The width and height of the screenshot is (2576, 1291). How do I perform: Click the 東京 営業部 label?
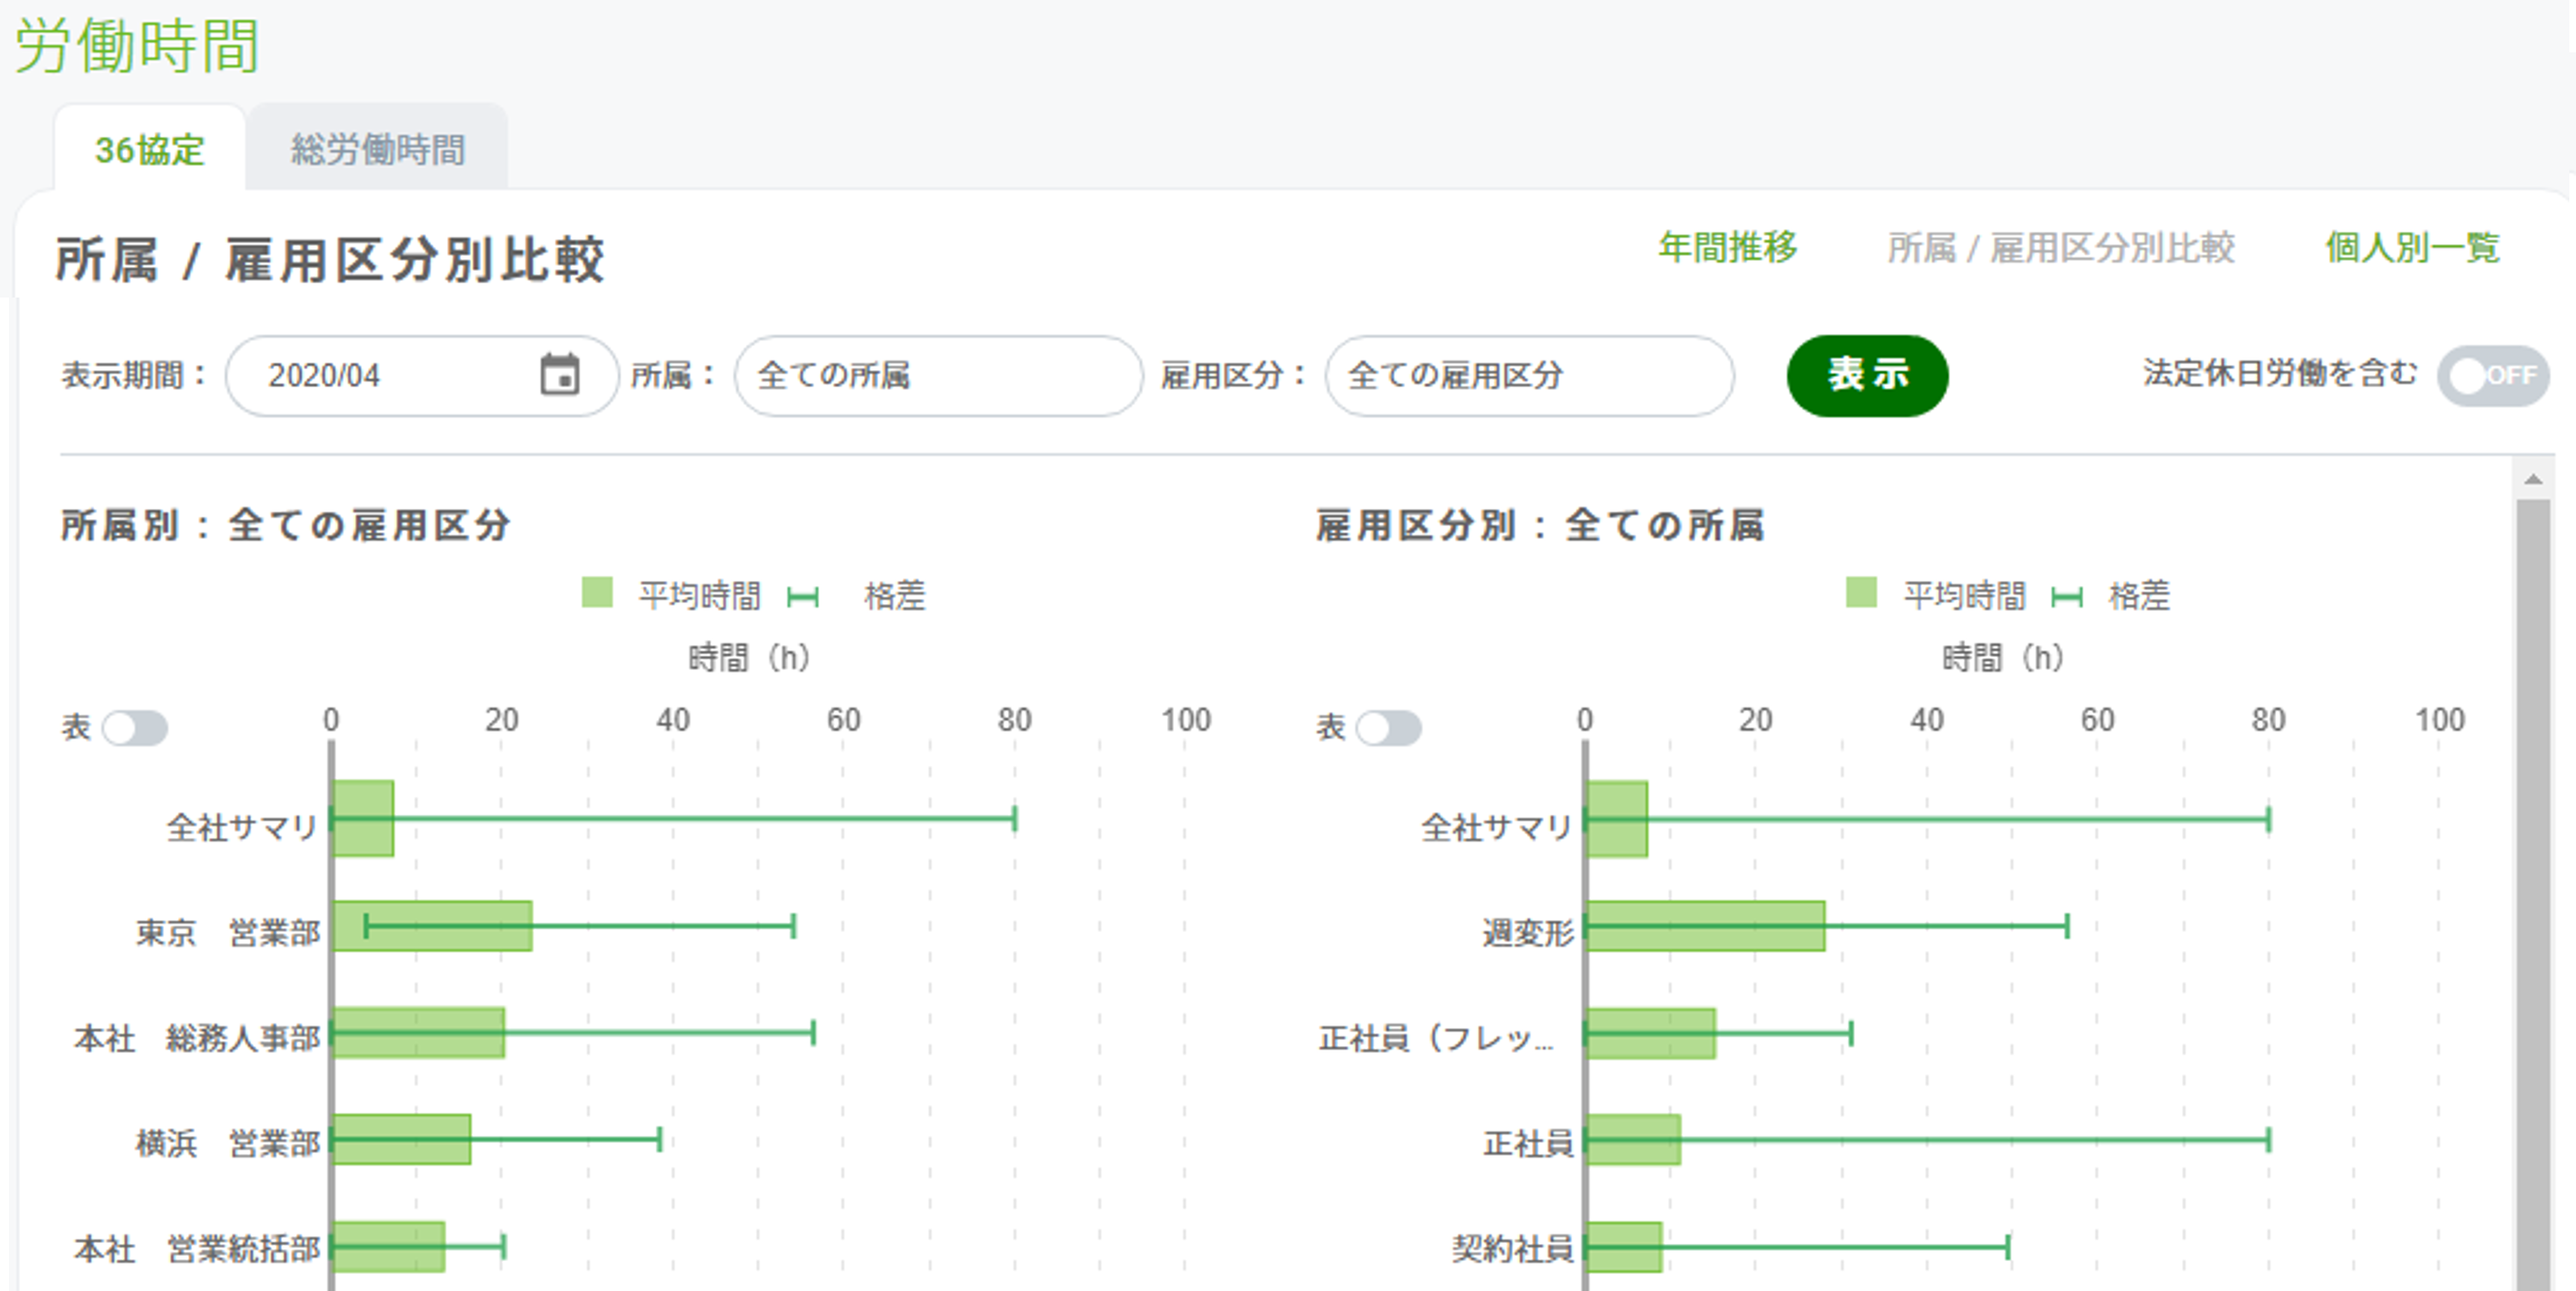pyautogui.click(x=228, y=932)
